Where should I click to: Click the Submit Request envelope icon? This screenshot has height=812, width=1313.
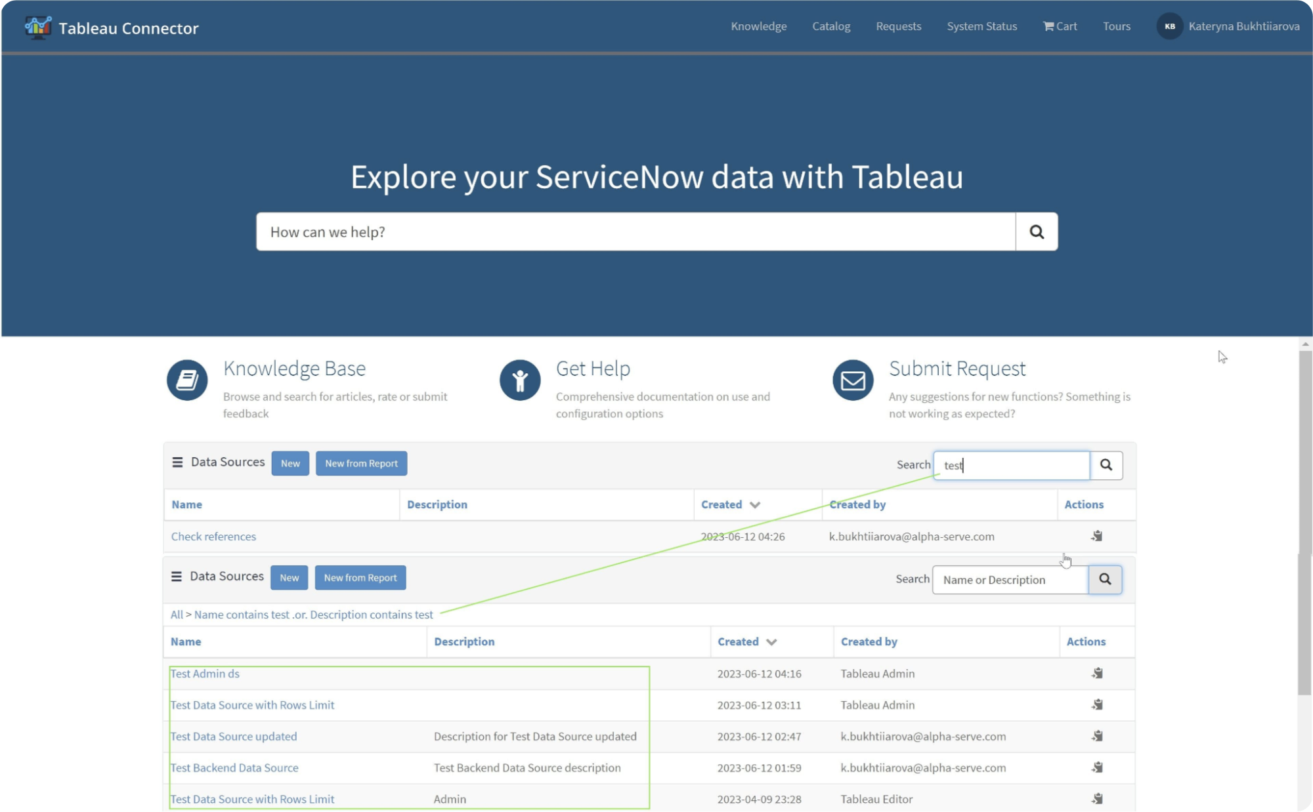click(x=853, y=380)
